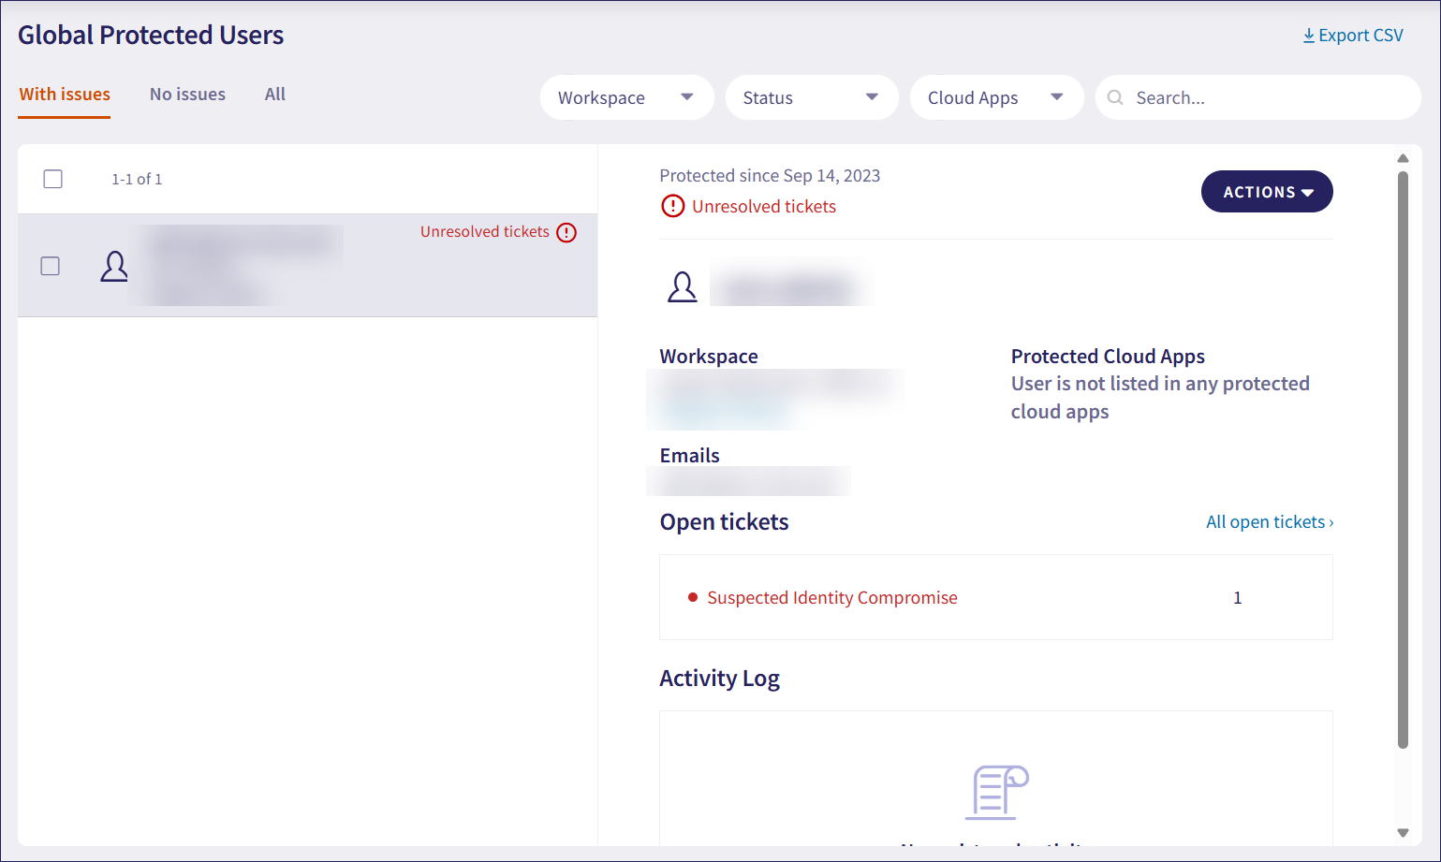Click the Export CSV download icon
The image size is (1441, 862).
[1308, 36]
